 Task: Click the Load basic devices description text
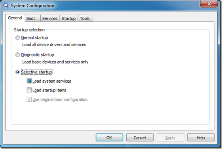click(x=55, y=62)
